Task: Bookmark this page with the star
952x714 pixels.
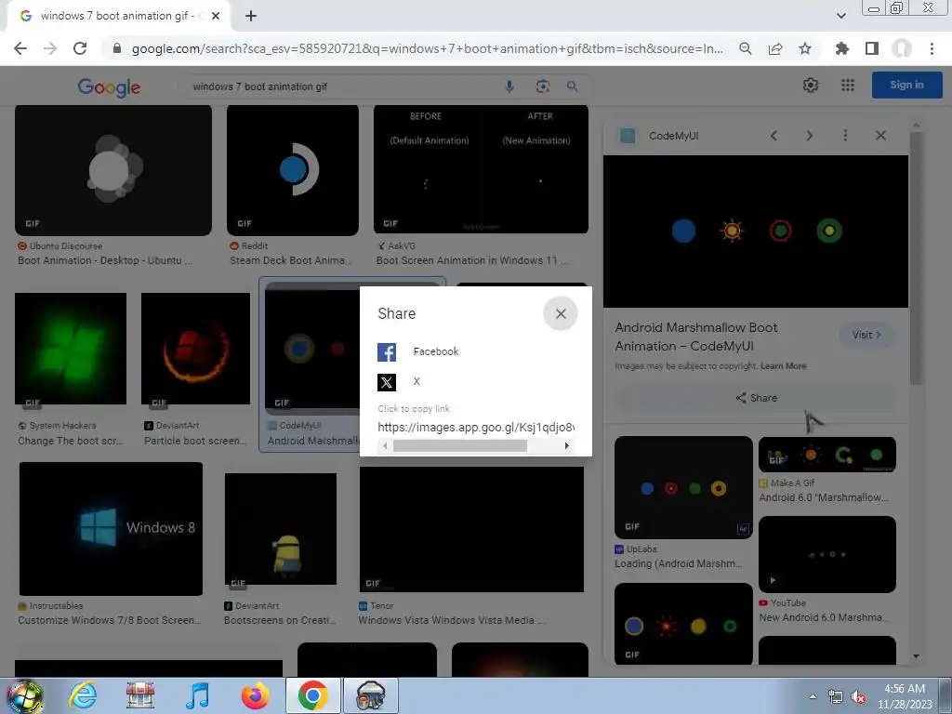Action: click(x=805, y=48)
